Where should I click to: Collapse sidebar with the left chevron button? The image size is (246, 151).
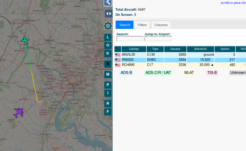click(x=108, y=3)
